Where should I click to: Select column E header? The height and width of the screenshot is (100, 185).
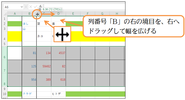[73, 14]
